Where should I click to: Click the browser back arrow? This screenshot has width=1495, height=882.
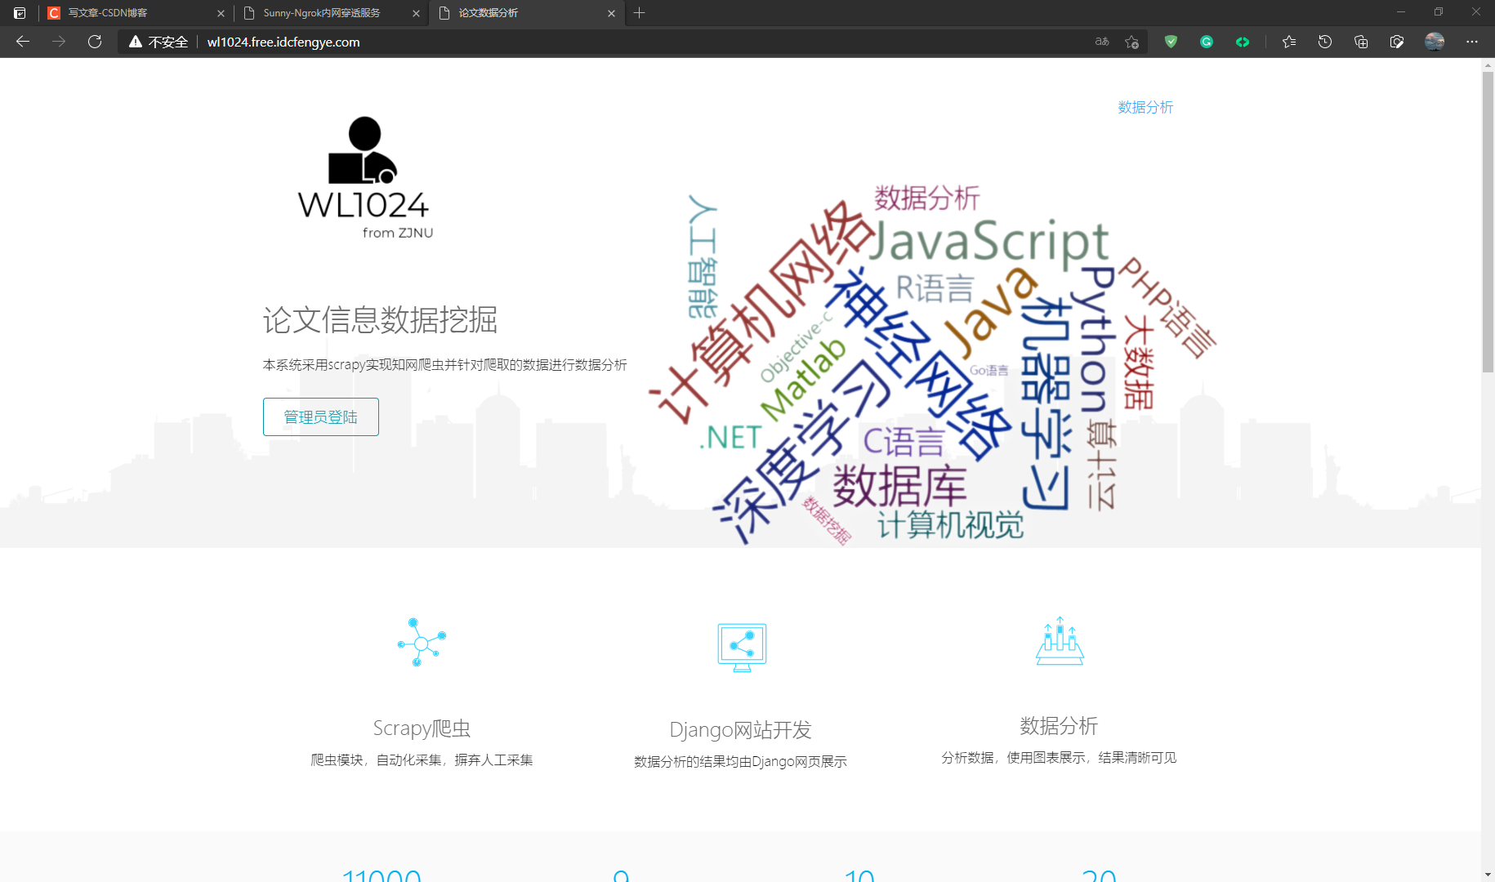[x=23, y=42]
